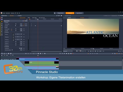Image resolution: width=123 pixels, height=92 pixels.
Task: Toggle loop playback in the player
Action: coord(88,51)
